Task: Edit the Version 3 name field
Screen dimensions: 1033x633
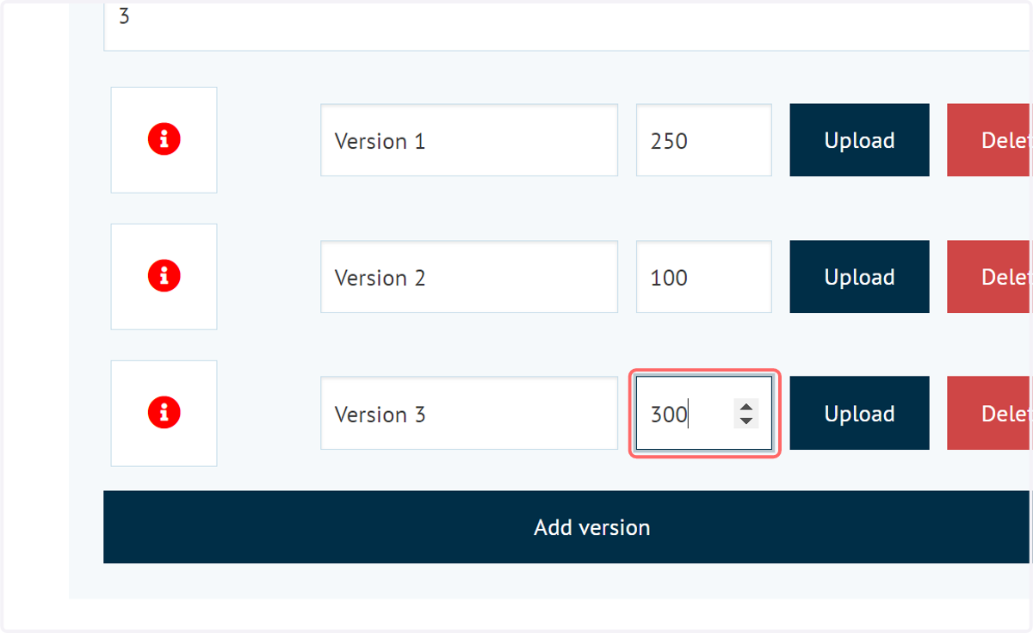Action: click(x=469, y=414)
